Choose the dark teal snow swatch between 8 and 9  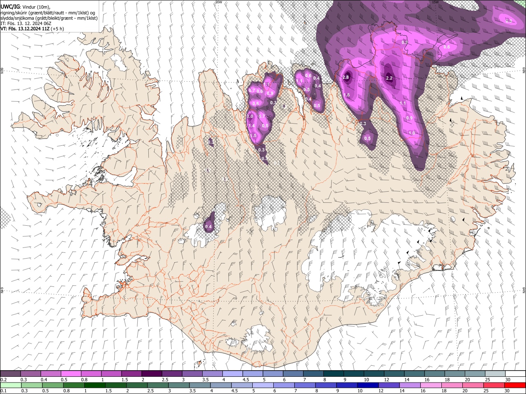(x=333, y=373)
